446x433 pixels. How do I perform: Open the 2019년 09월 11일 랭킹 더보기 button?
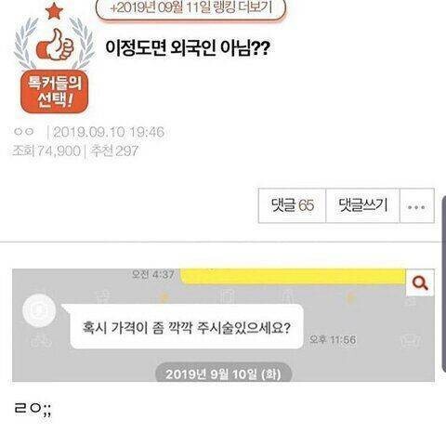[190, 8]
